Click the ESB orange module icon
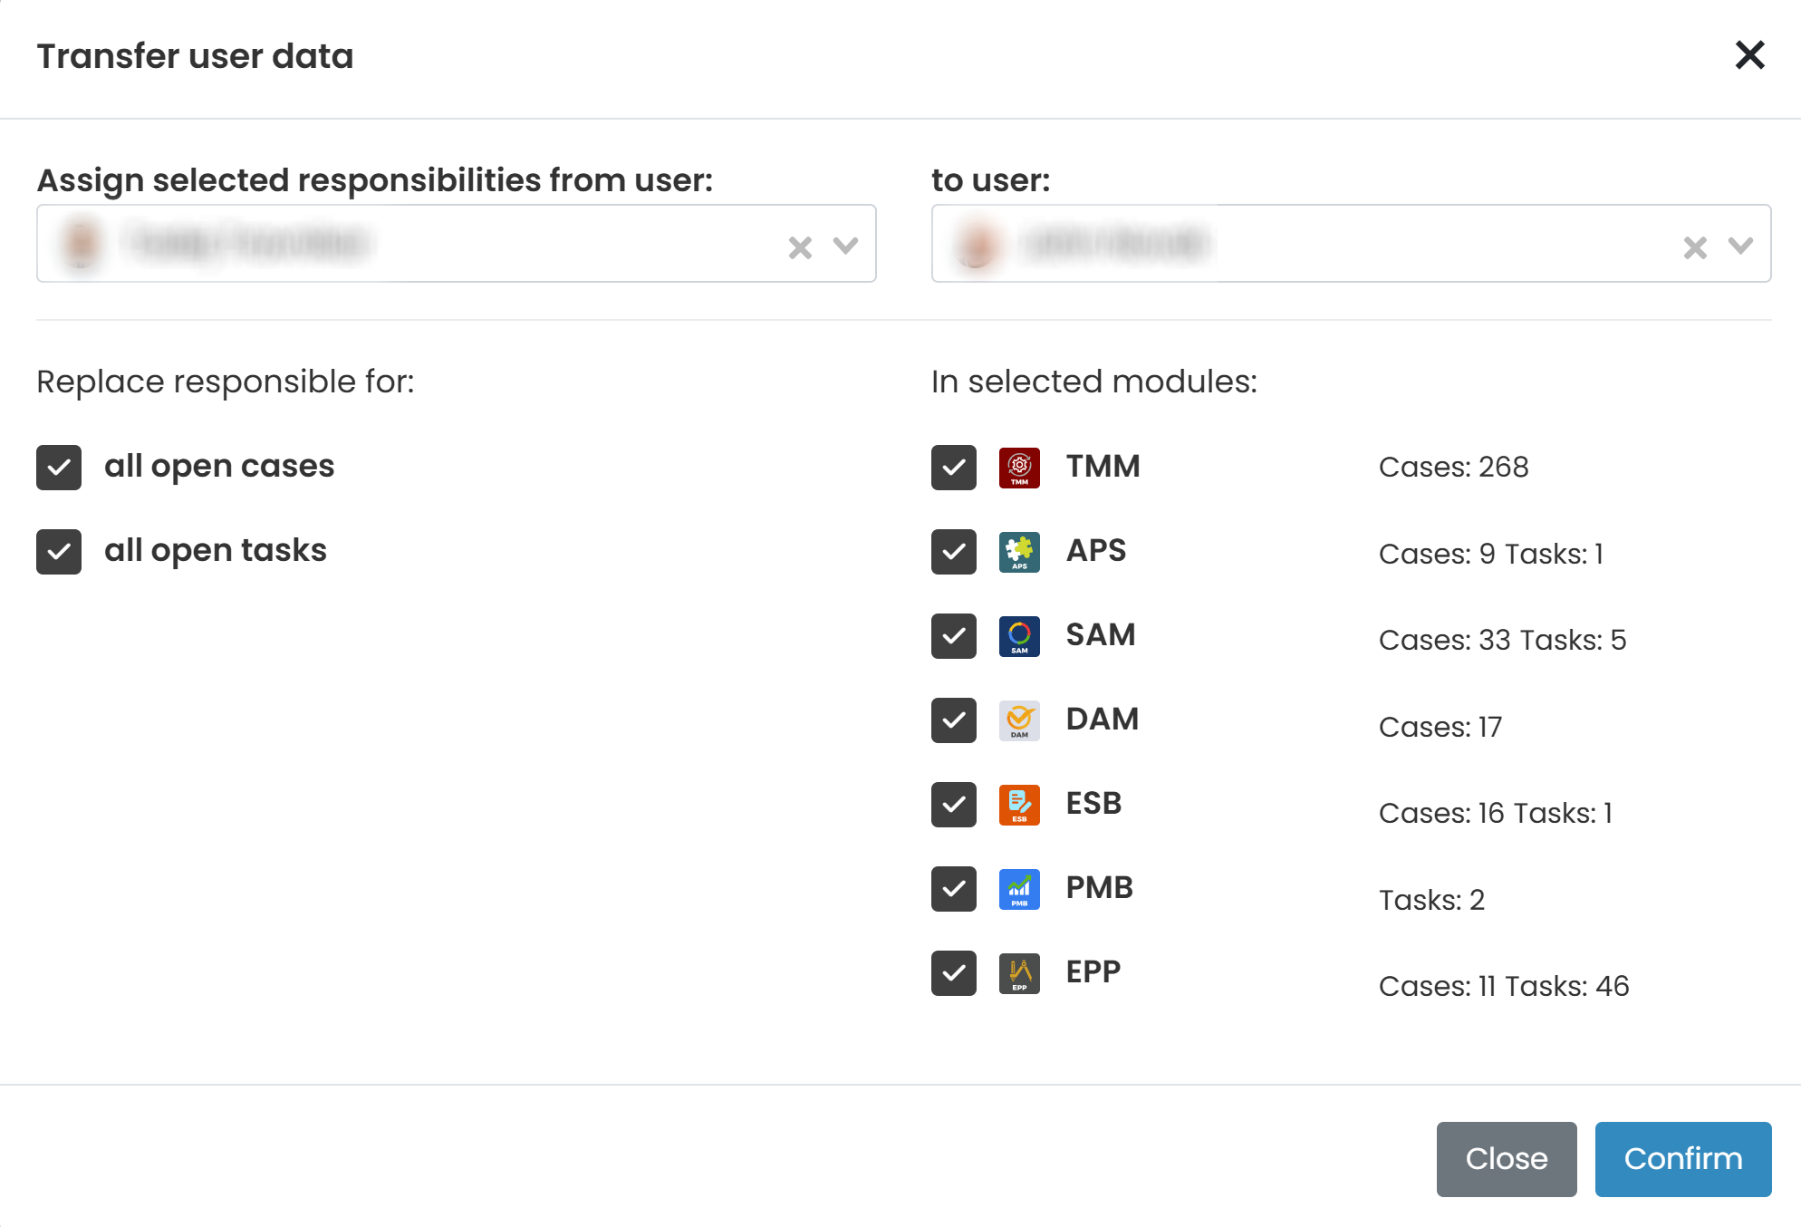This screenshot has height=1227, width=1801. click(x=1019, y=805)
